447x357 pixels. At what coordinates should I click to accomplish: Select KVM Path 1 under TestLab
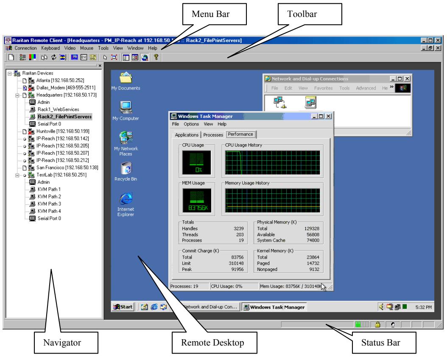[x=49, y=190]
